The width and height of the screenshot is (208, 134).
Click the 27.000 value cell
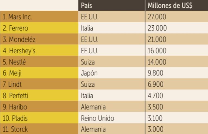[157, 17]
